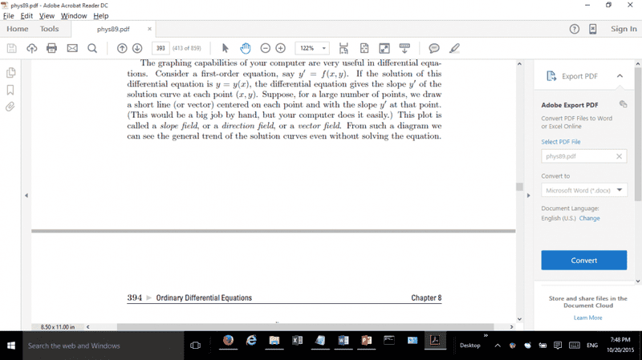Open the Edit menu

pyautogui.click(x=26, y=16)
